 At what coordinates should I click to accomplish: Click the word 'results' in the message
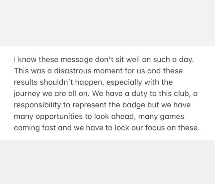(x=26, y=82)
